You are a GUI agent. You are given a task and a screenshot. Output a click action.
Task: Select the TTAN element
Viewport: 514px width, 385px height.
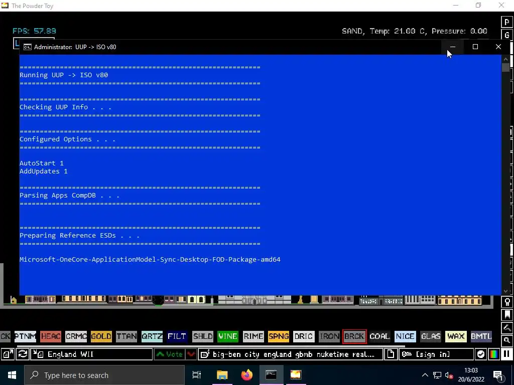point(126,336)
